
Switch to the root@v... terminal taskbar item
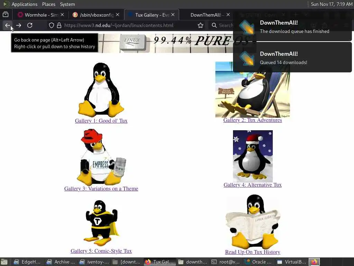coord(225,262)
